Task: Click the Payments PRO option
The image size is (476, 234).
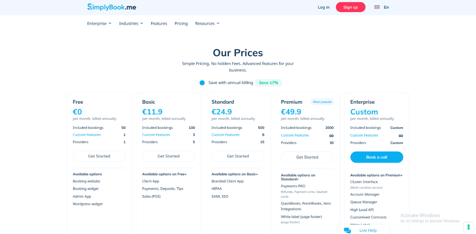Action: pos(293,186)
